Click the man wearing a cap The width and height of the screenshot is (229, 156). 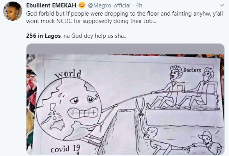208,143
